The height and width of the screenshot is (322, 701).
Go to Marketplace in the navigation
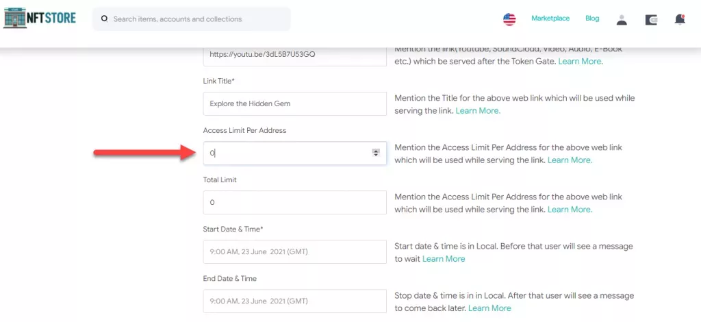click(x=550, y=18)
